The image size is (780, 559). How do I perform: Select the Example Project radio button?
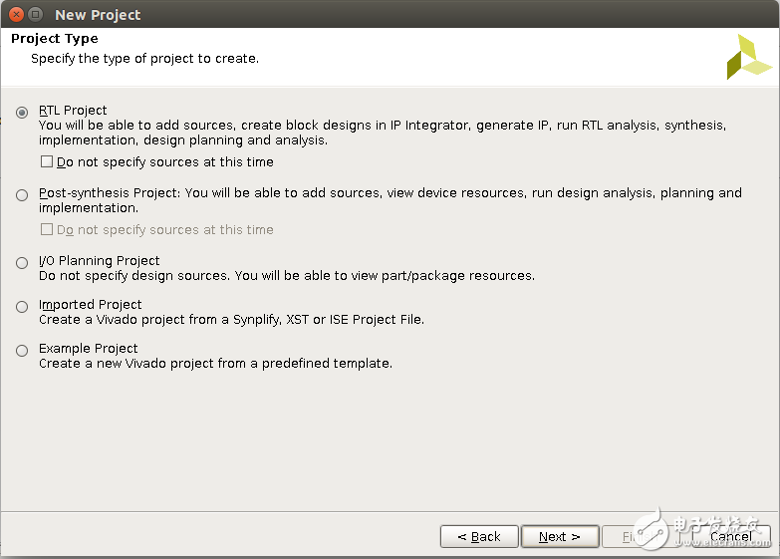point(22,351)
